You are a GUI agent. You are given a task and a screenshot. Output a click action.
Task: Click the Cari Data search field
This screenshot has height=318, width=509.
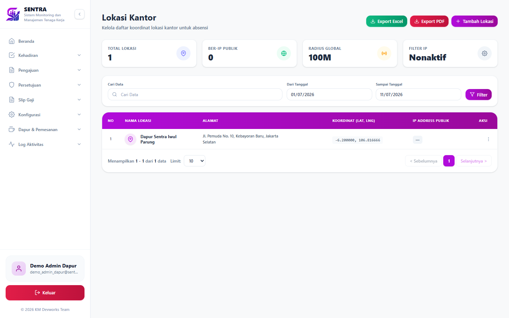pyautogui.click(x=195, y=94)
